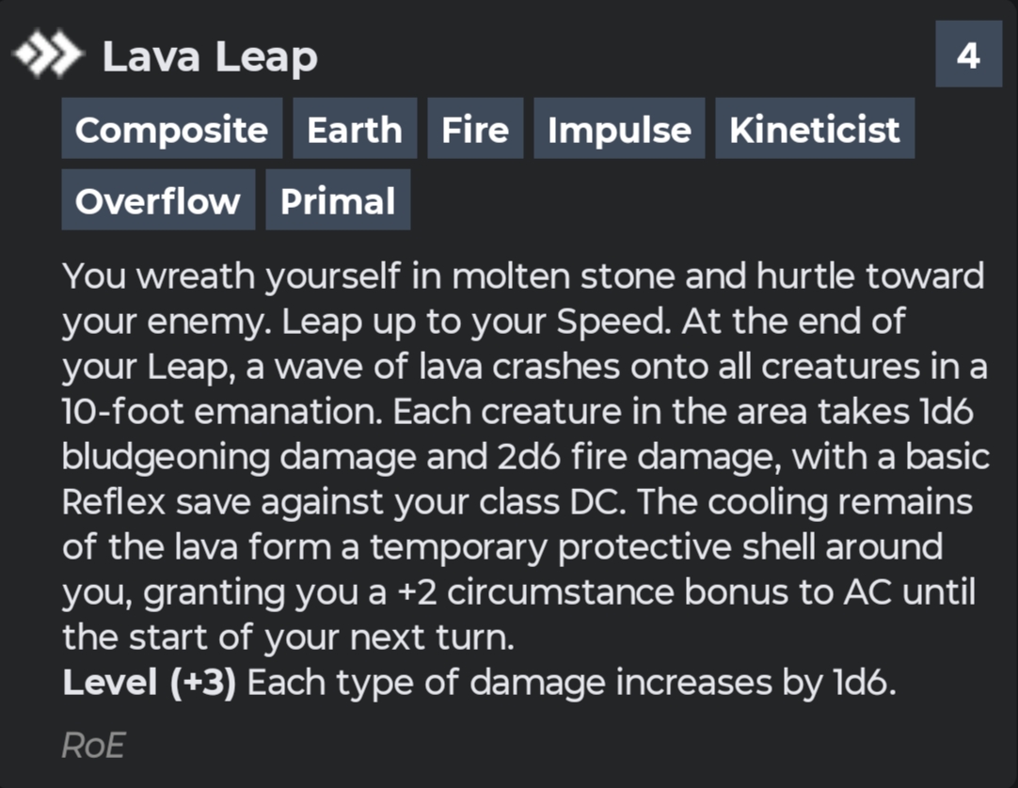Screen dimensions: 1018x788
Task: Click the Fire trait tag
Action: [x=475, y=129]
